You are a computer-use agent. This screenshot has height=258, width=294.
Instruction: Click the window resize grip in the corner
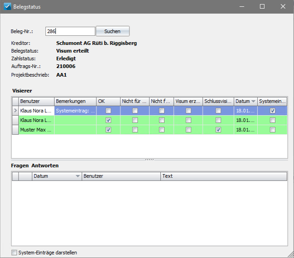pos(291,255)
